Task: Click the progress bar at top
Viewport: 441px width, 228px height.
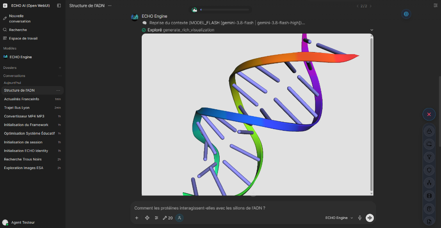Action: [225, 10]
